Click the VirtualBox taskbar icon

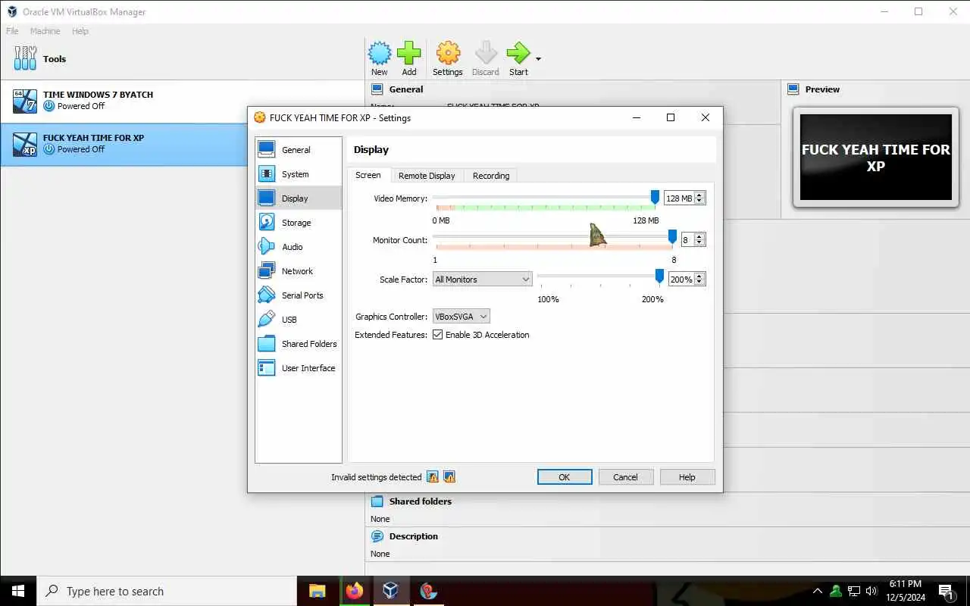tap(390, 591)
